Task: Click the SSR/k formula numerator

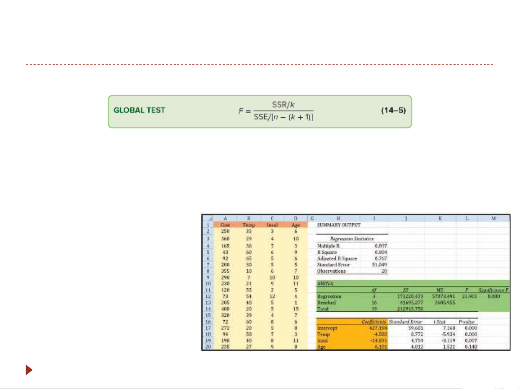Action: coord(283,105)
